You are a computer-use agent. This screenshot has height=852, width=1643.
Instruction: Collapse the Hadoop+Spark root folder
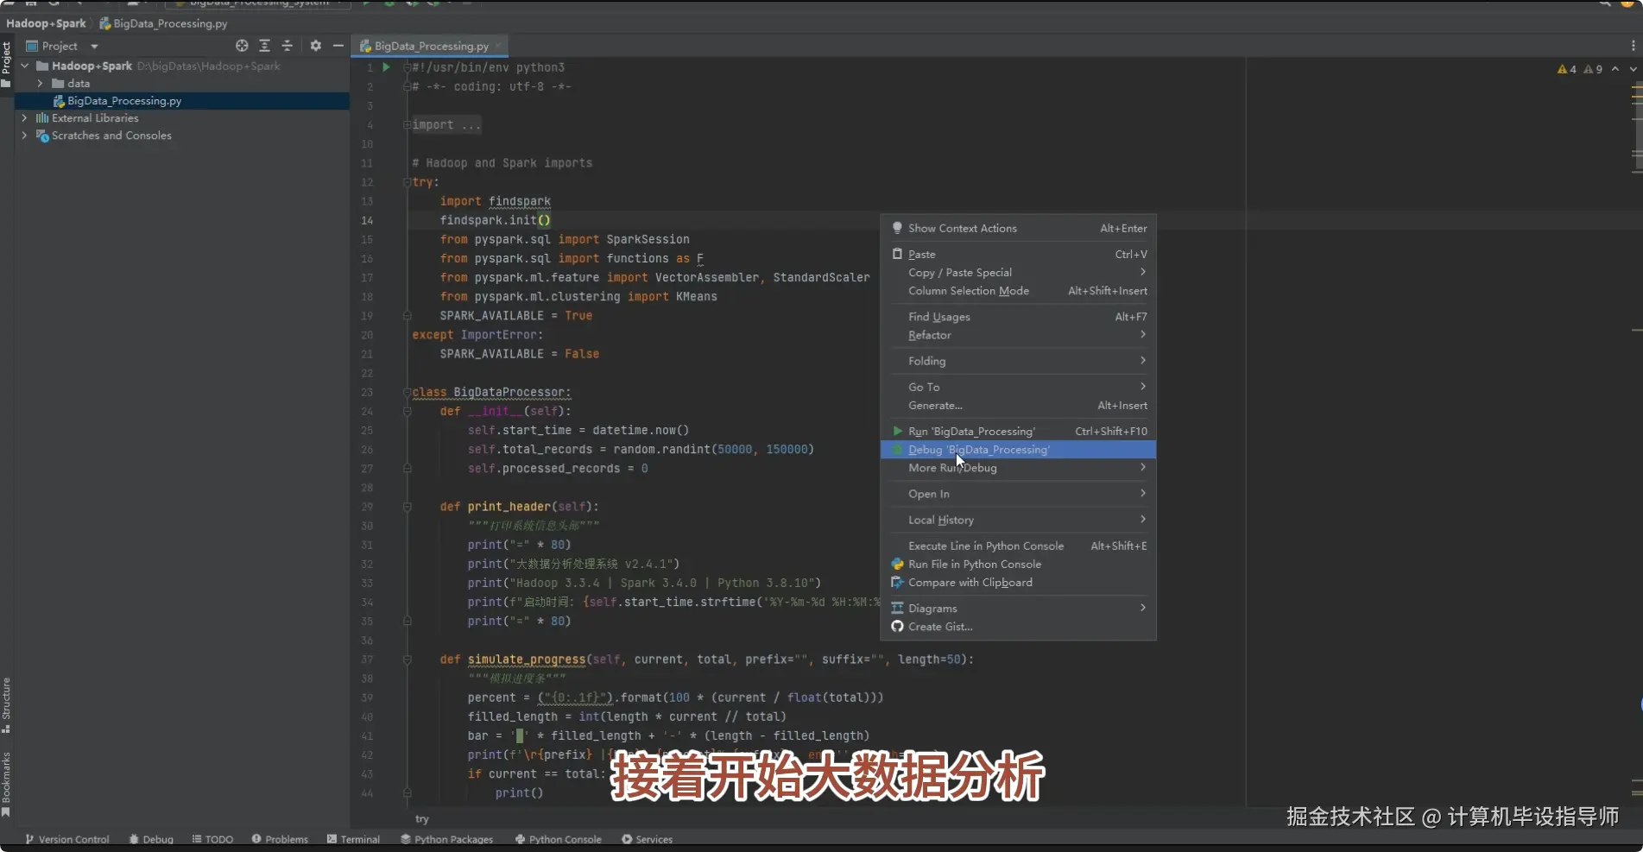(25, 66)
